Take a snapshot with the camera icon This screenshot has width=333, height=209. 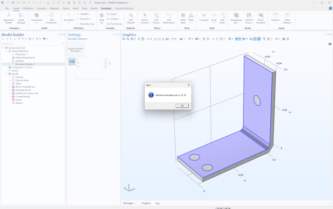click(x=284, y=39)
